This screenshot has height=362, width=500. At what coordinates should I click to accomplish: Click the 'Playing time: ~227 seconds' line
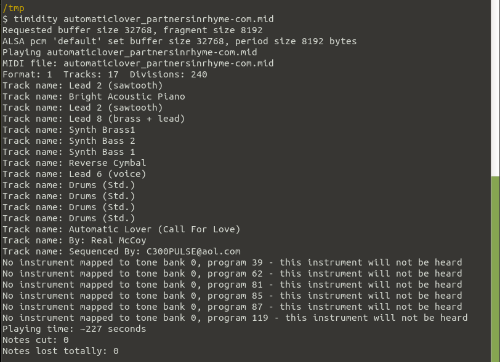coord(74,329)
